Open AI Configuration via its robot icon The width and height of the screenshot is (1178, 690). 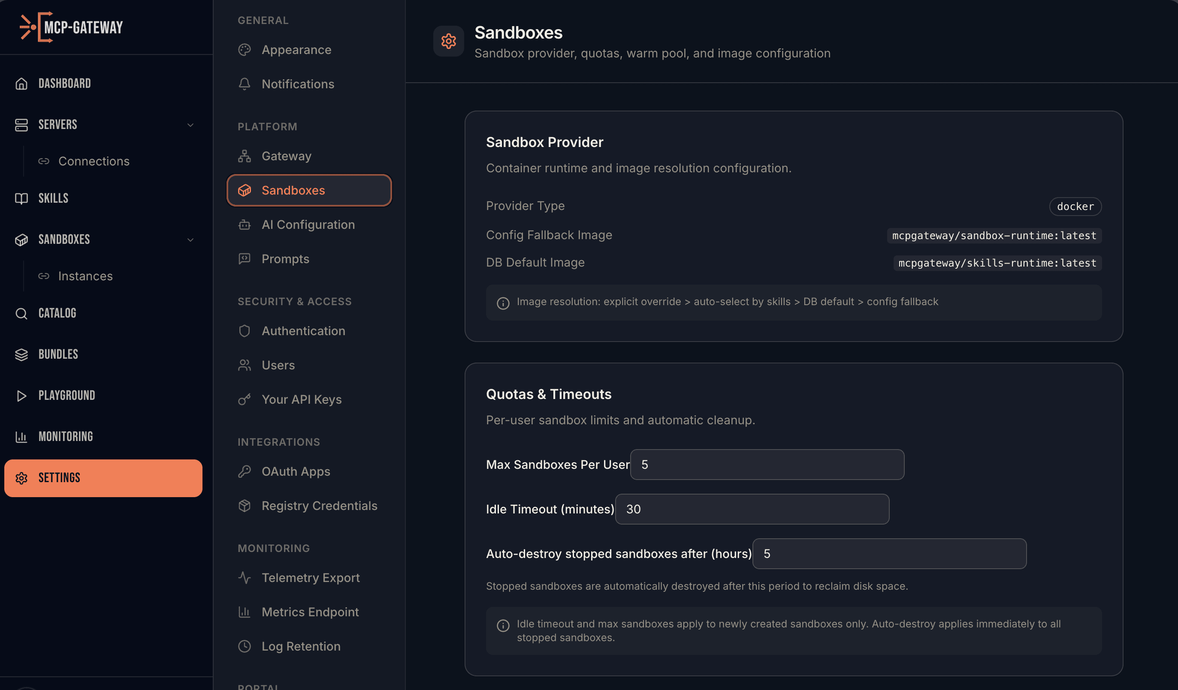click(245, 225)
